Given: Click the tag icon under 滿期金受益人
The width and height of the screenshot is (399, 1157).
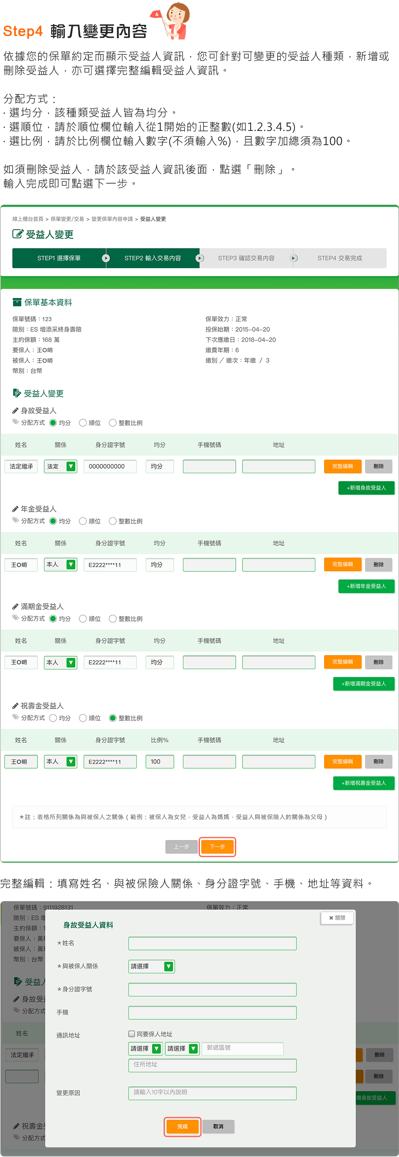Looking at the screenshot, I should point(16,618).
